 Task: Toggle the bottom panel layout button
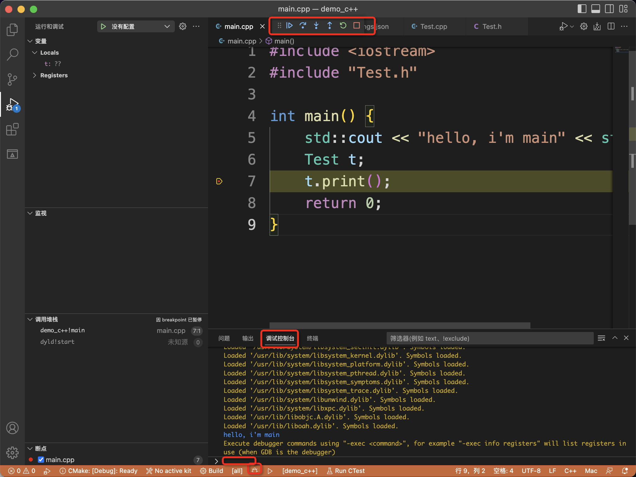tap(595, 9)
